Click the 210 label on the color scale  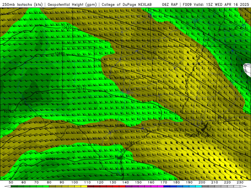coord(215,182)
